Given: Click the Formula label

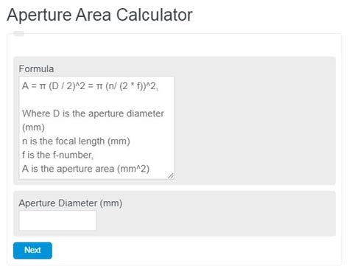Looking at the screenshot, I should click(36, 69).
